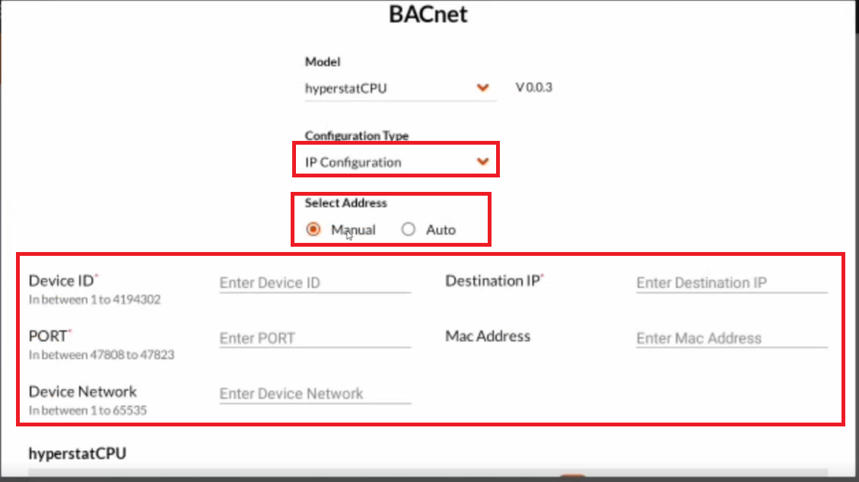Image resolution: width=859 pixels, height=482 pixels.
Task: Click the Device Network label
Action: [83, 391]
